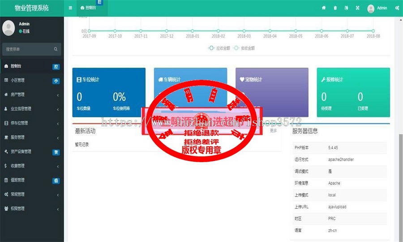Click the home icon in top bar
Screen dimensions: 403x242
324,8
